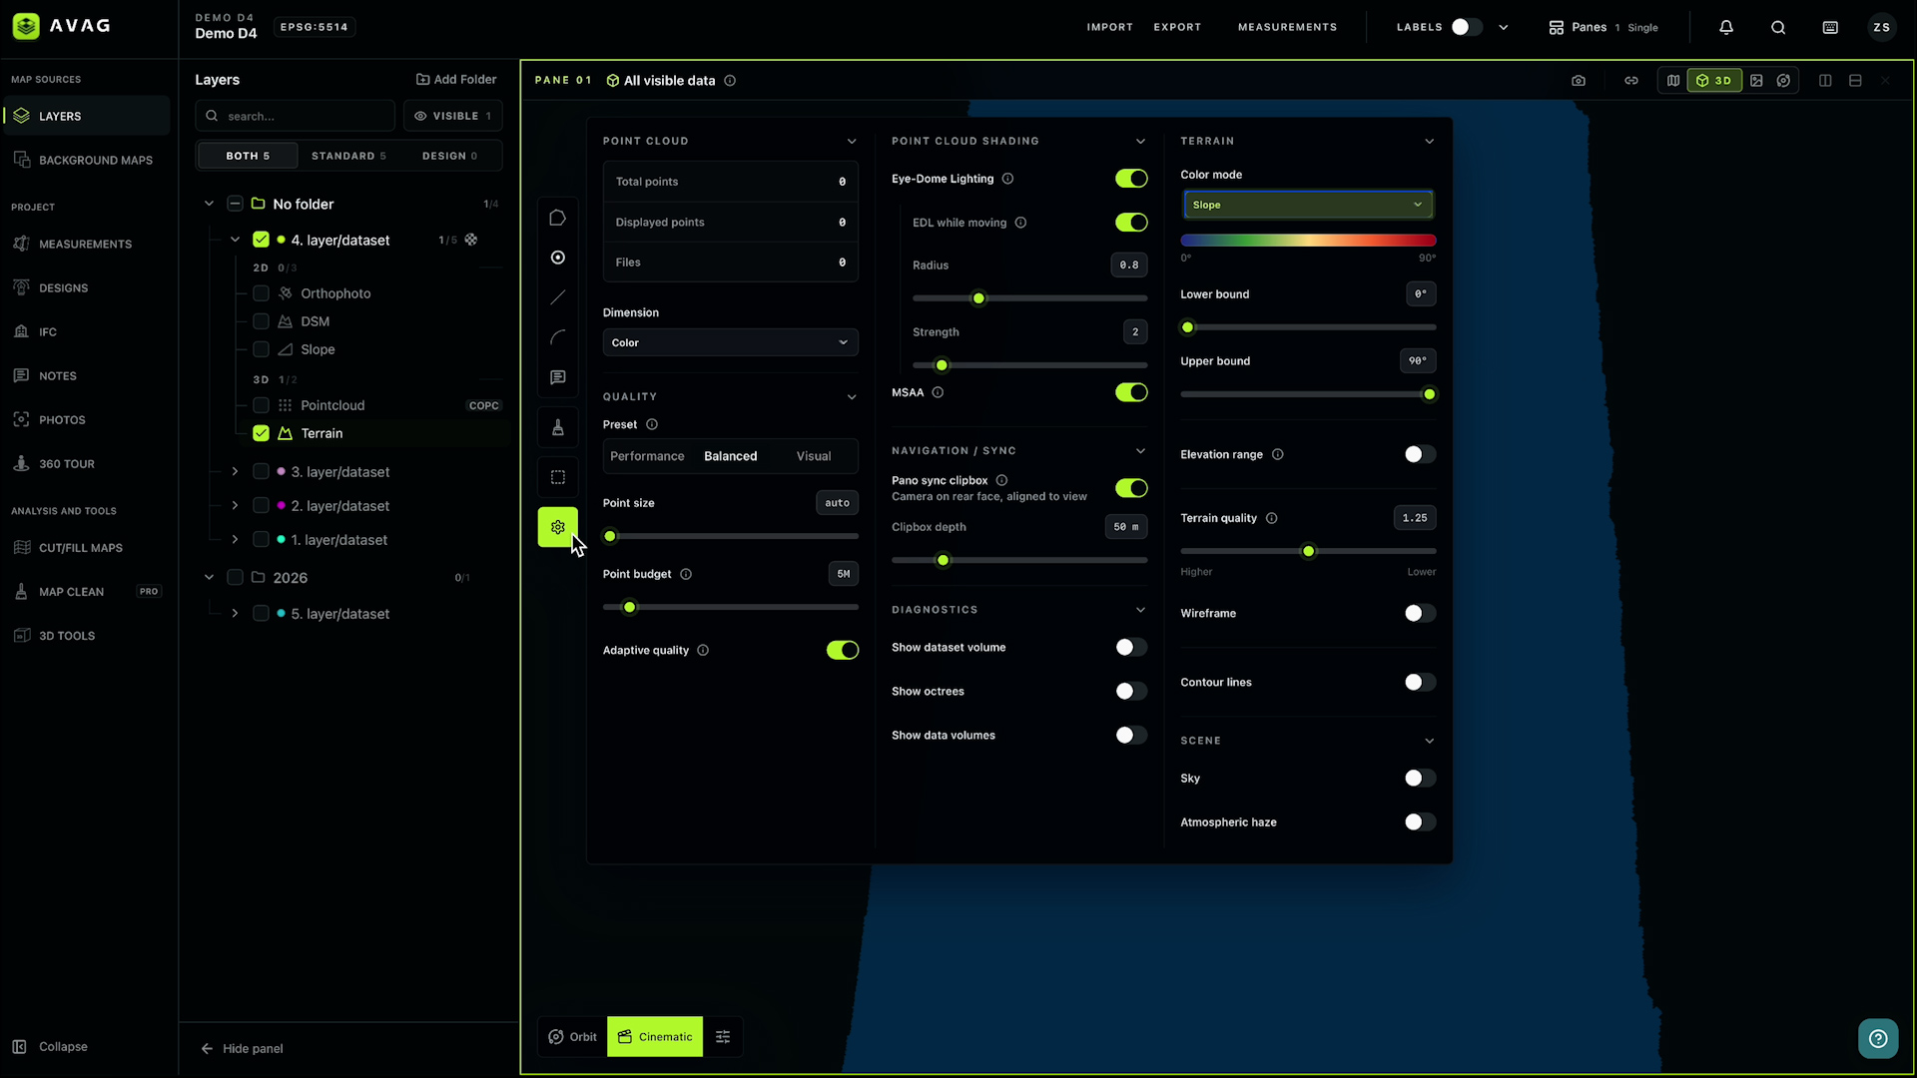Open the Measurements top menu
Screen dimensions: 1917x1078
[x=1287, y=27]
